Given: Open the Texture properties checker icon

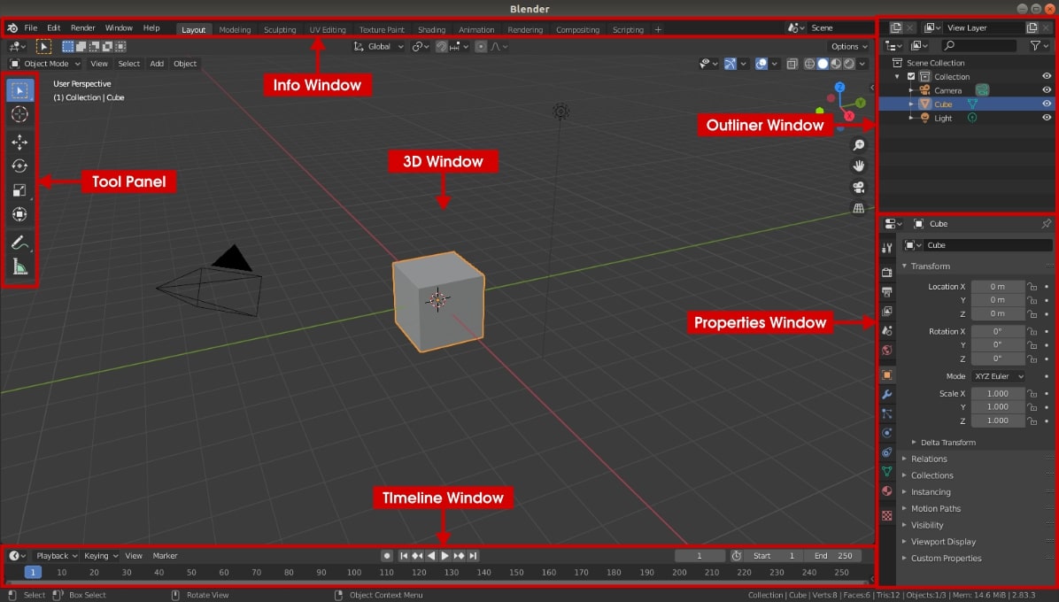Looking at the screenshot, I should 886,515.
